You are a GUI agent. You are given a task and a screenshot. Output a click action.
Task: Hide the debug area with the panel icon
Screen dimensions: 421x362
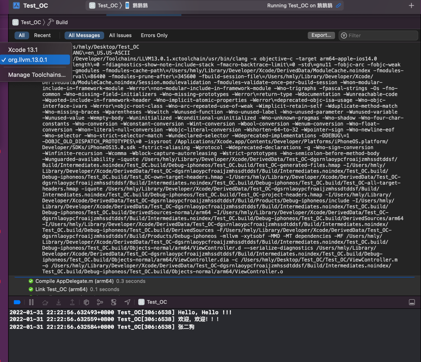tap(412, 302)
